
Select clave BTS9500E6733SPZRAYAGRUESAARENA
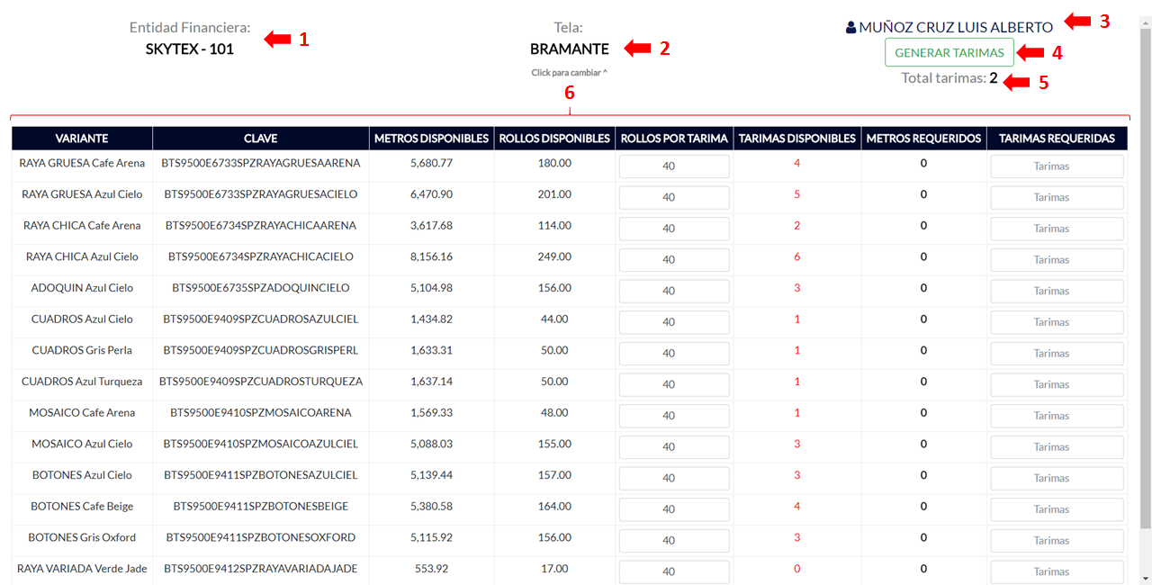click(261, 163)
